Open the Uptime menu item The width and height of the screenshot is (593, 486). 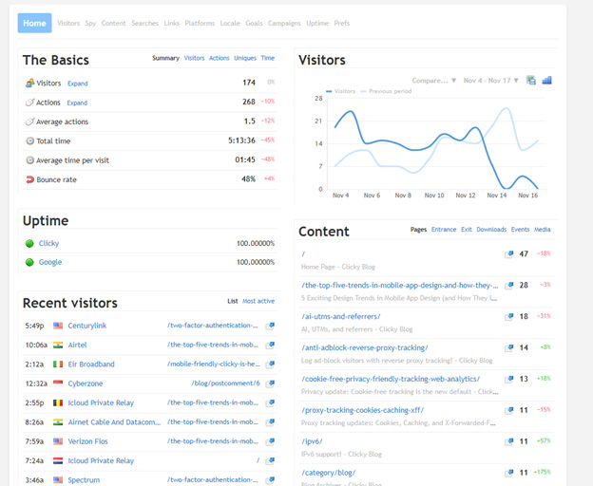317,23
